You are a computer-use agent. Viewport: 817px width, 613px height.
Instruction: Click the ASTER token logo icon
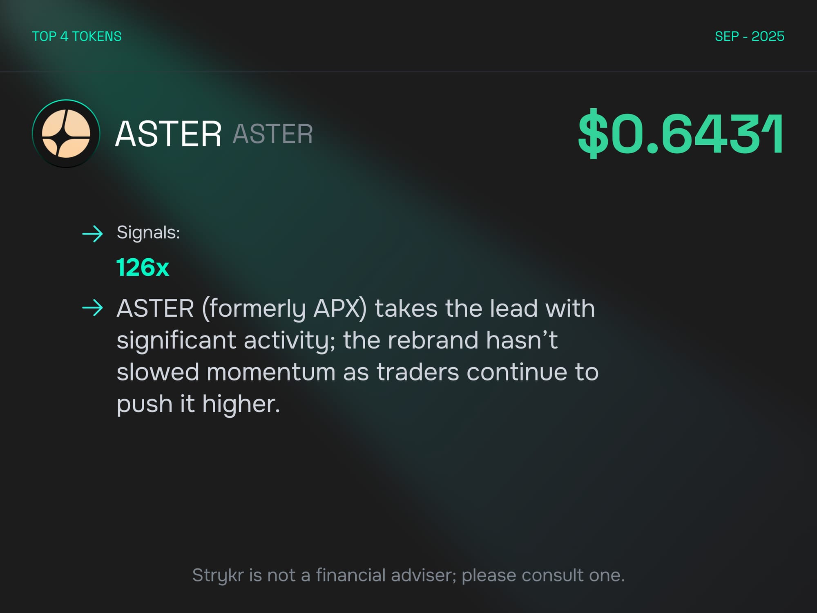66,134
